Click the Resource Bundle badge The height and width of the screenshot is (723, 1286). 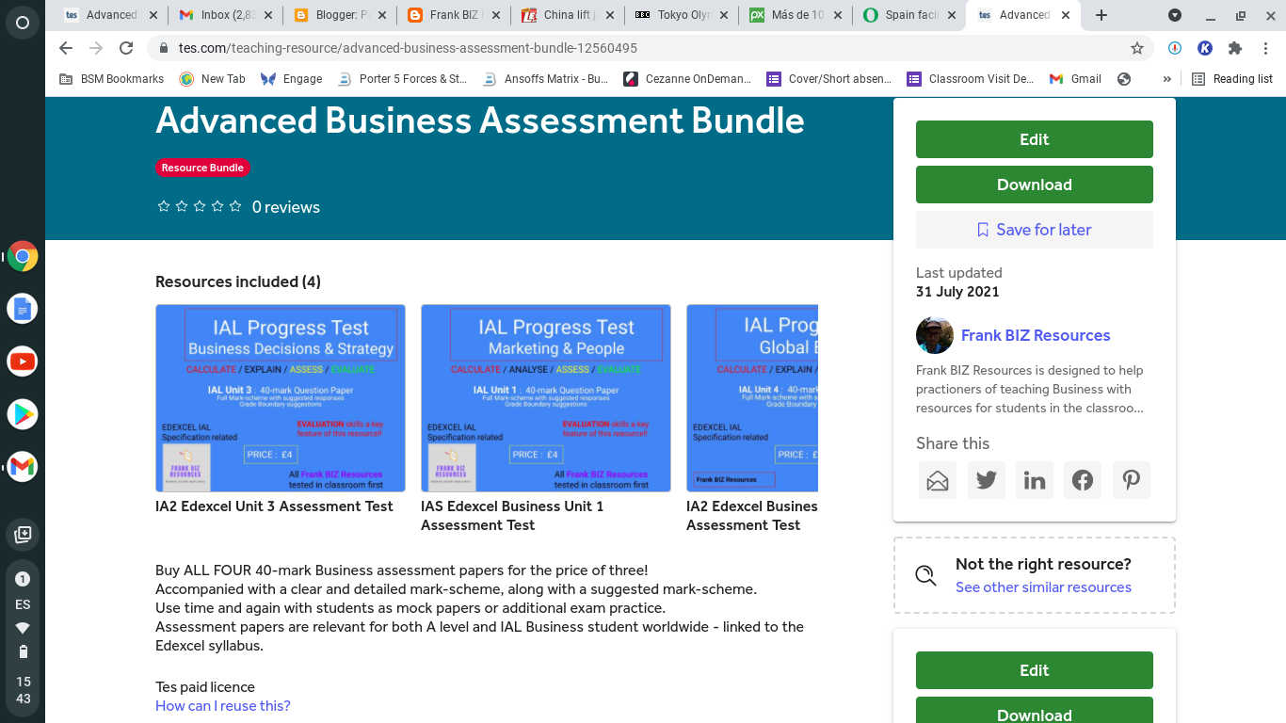point(202,168)
